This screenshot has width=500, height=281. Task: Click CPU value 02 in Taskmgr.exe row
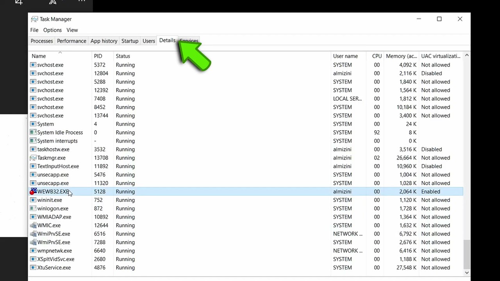pos(377,158)
